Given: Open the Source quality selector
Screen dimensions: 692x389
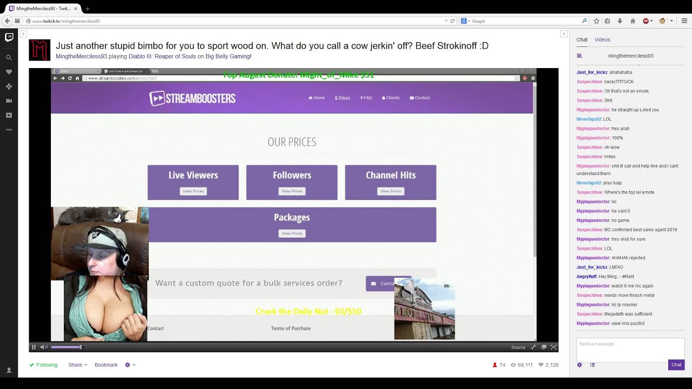Looking at the screenshot, I should coord(518,347).
